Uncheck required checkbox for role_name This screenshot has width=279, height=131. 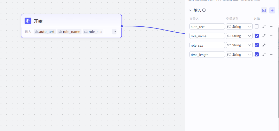tap(257, 36)
